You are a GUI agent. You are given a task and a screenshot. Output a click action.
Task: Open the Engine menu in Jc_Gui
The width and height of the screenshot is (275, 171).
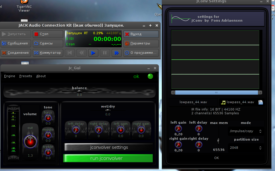click(x=9, y=76)
